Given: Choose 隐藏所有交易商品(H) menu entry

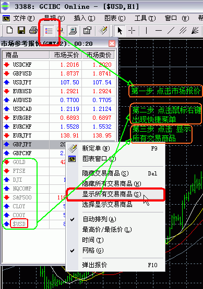Looking at the screenshot, I should (x=115, y=184).
